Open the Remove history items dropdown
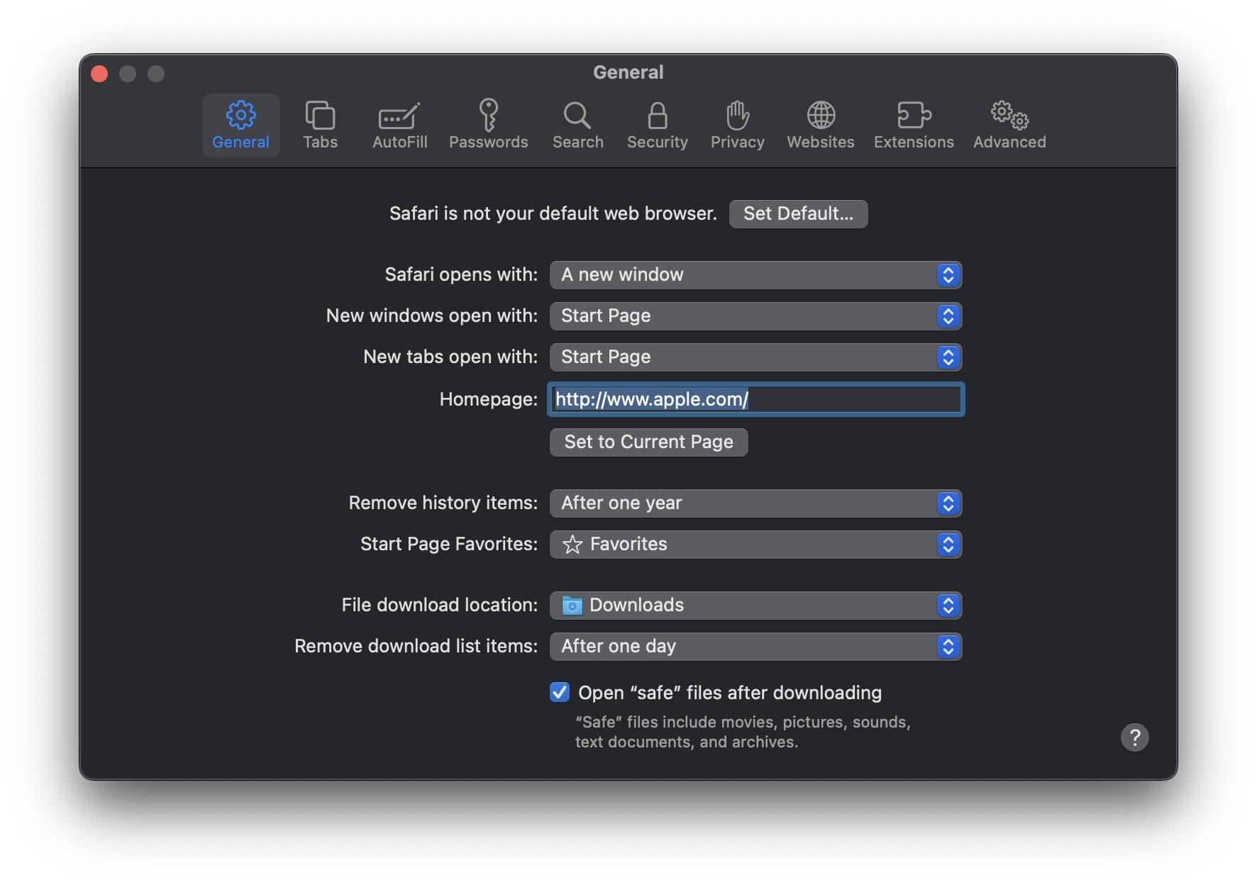Screen dimensions: 1257x885 click(x=755, y=503)
